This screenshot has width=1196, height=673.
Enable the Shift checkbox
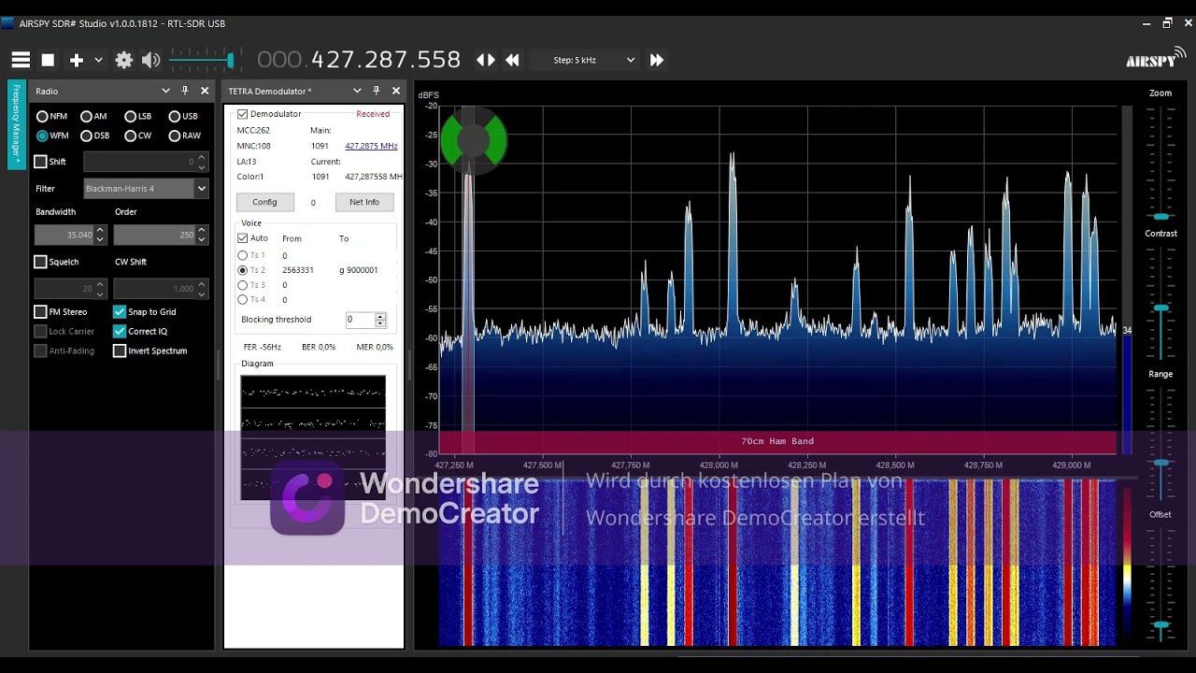[x=40, y=162]
